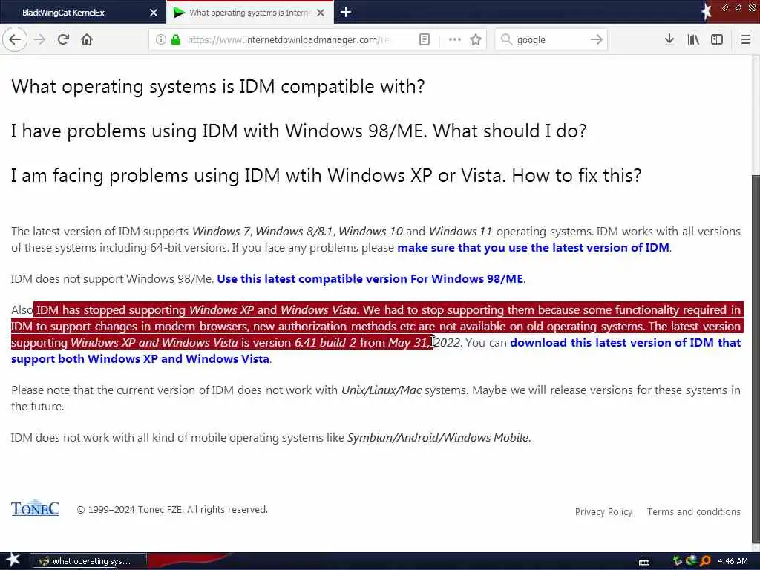Select the What operating sys taskbar window button
760x570 pixels.
[x=88, y=561]
